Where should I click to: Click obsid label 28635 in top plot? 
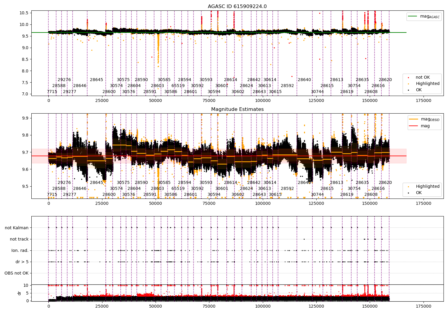(x=362, y=80)
